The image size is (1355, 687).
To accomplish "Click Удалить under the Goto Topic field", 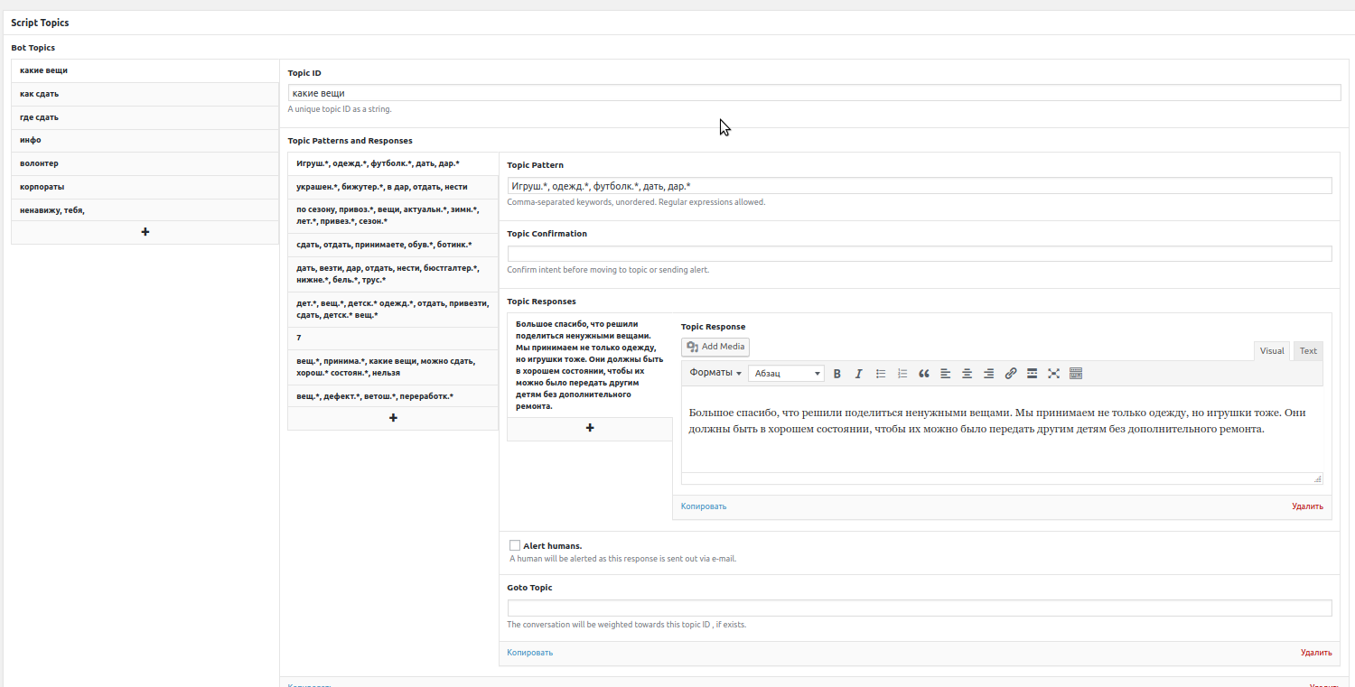I will pyautogui.click(x=1316, y=653).
